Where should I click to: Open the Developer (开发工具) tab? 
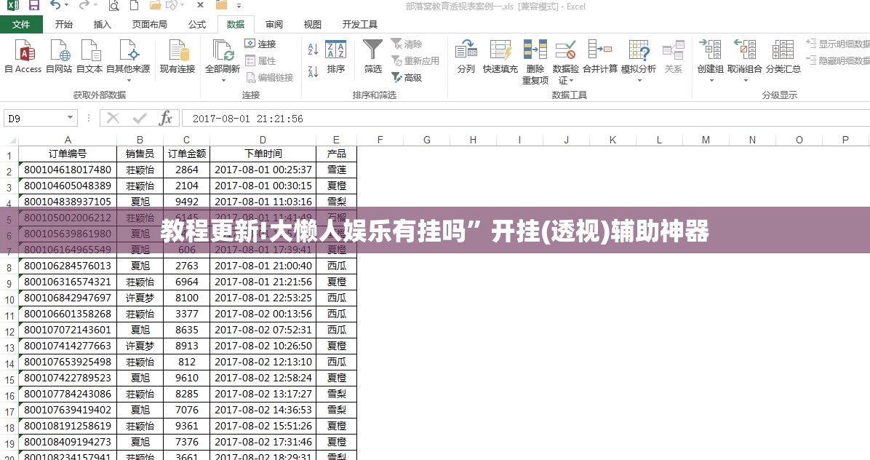pyautogui.click(x=359, y=25)
